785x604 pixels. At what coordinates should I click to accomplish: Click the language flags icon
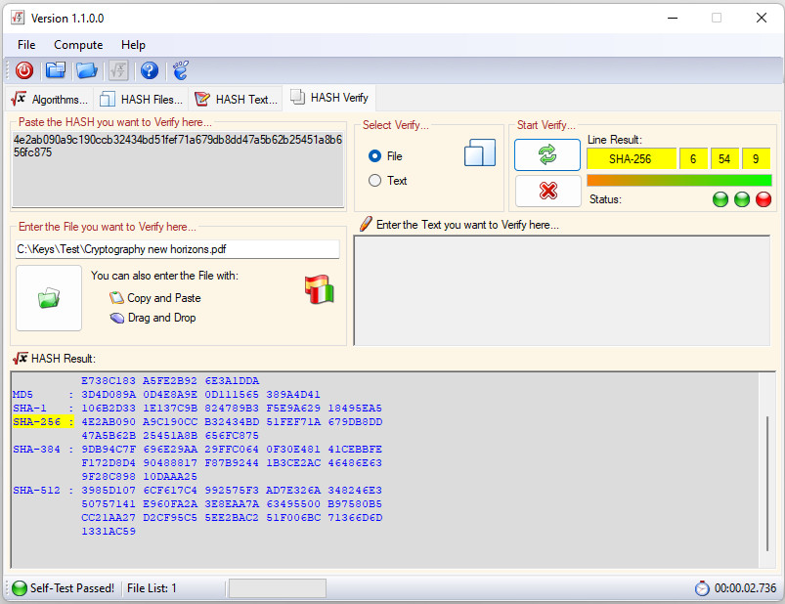319,289
